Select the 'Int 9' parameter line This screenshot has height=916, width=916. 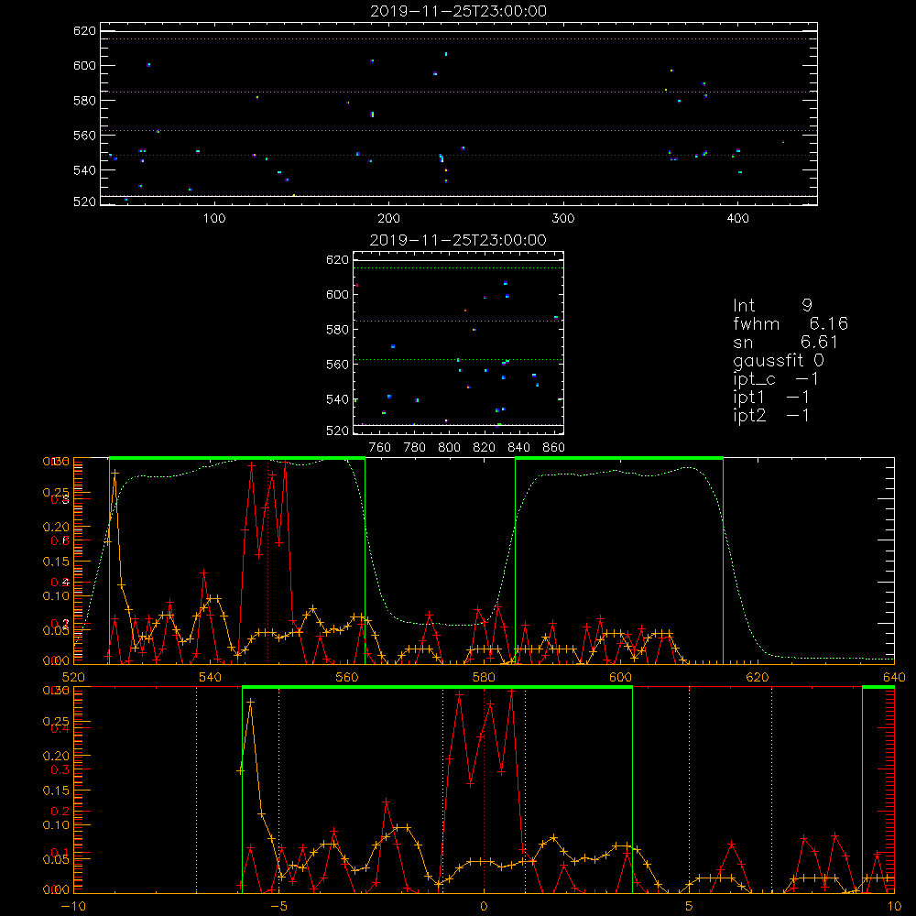tap(772, 306)
